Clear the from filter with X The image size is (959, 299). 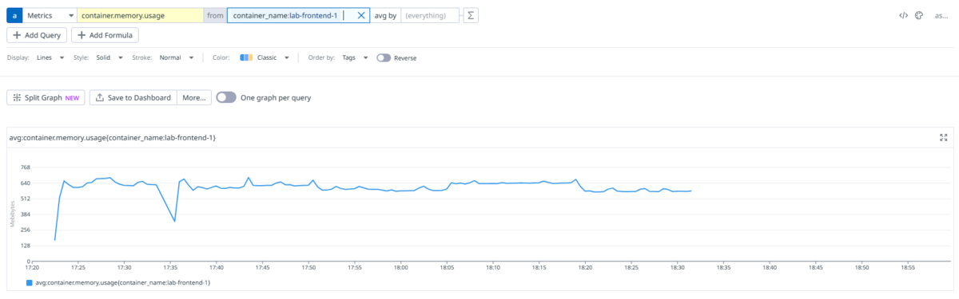coord(361,15)
